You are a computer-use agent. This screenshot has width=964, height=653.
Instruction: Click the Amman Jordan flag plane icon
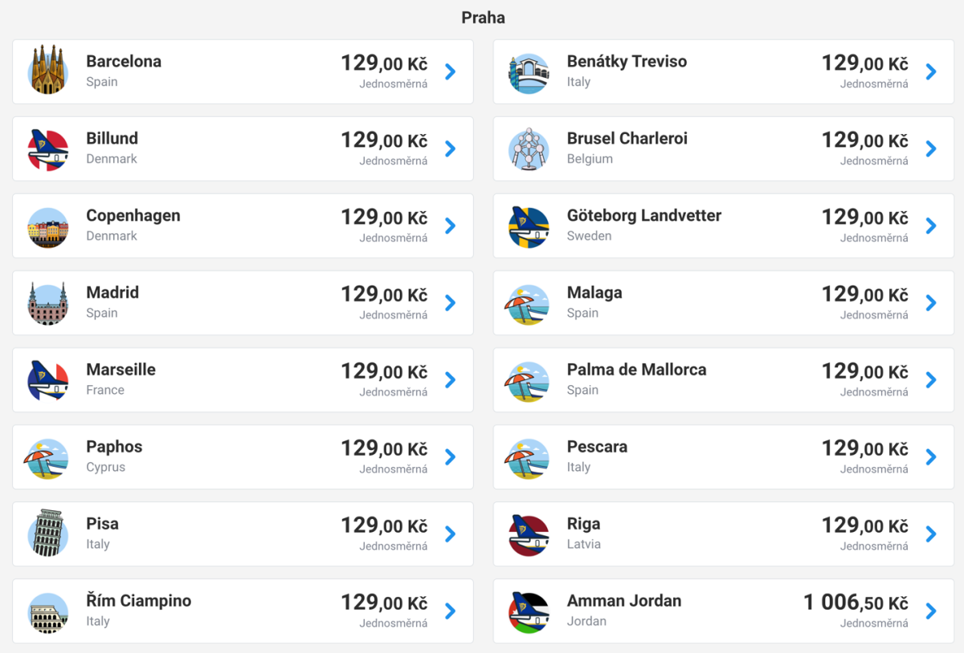529,611
